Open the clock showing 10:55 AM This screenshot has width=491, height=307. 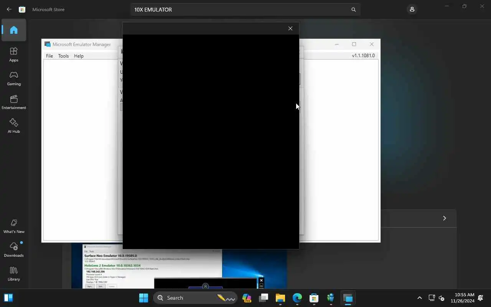coord(463,298)
